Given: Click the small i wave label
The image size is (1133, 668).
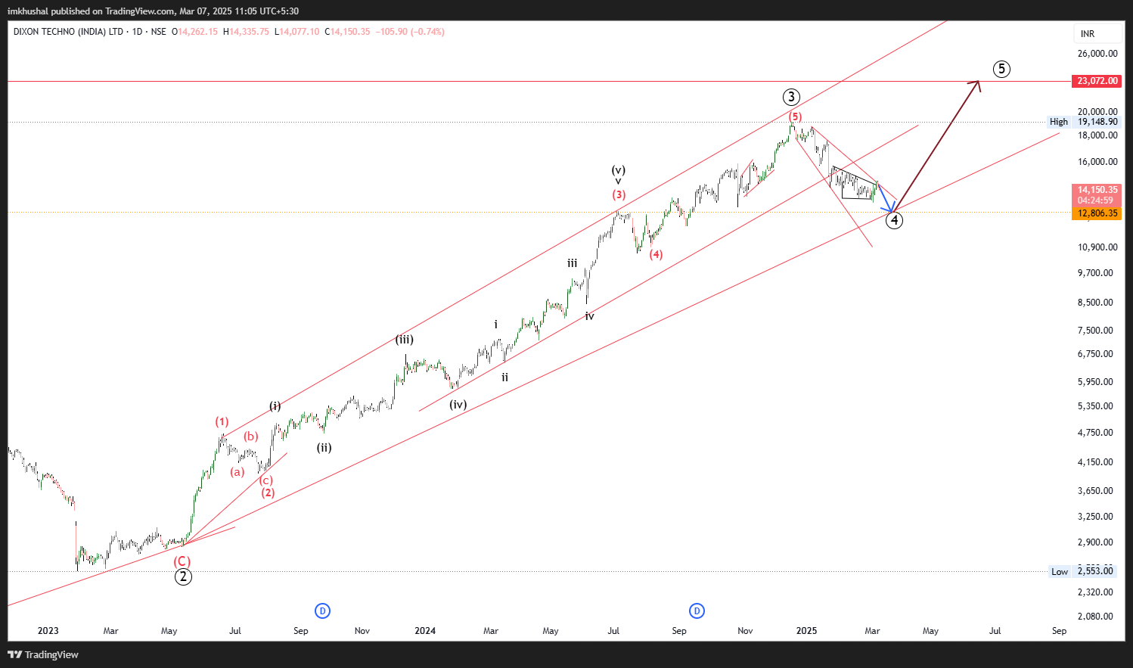Looking at the screenshot, I should pos(496,325).
